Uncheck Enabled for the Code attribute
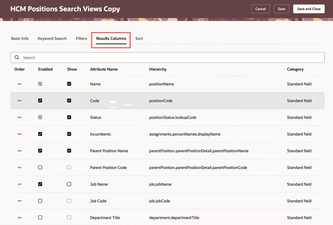The image size is (333, 225). (x=40, y=100)
